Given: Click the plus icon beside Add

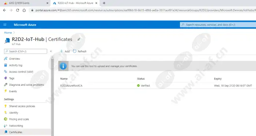Looking at the screenshot, I should pyautogui.click(x=61, y=51).
